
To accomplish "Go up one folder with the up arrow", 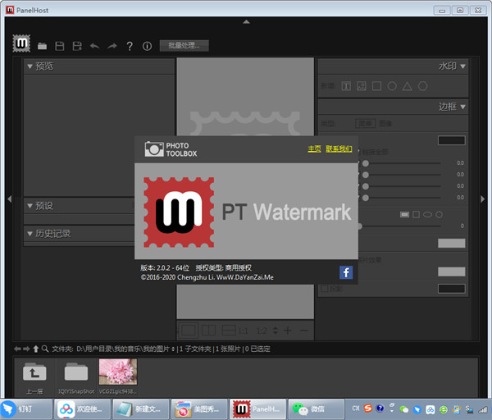I will pyautogui.click(x=36, y=349).
